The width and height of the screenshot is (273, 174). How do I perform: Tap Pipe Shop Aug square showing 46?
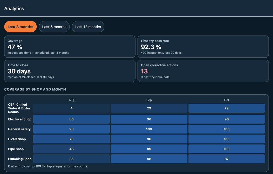tap(71, 149)
